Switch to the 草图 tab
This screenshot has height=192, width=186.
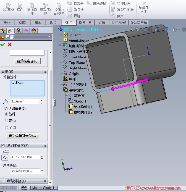22,22
